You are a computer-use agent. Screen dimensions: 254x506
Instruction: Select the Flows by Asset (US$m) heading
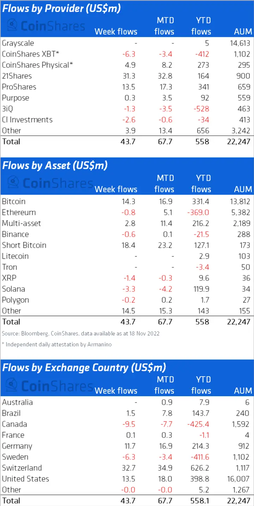coord(55,165)
